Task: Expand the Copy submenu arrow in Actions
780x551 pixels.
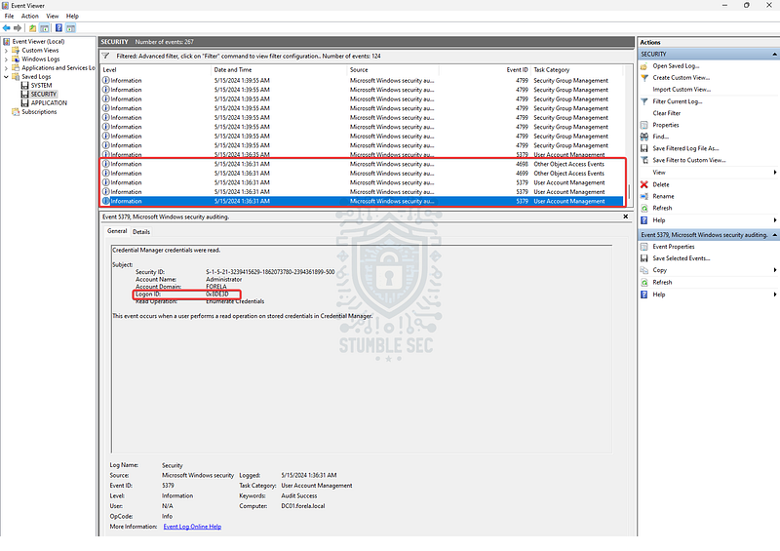Action: coord(774,270)
